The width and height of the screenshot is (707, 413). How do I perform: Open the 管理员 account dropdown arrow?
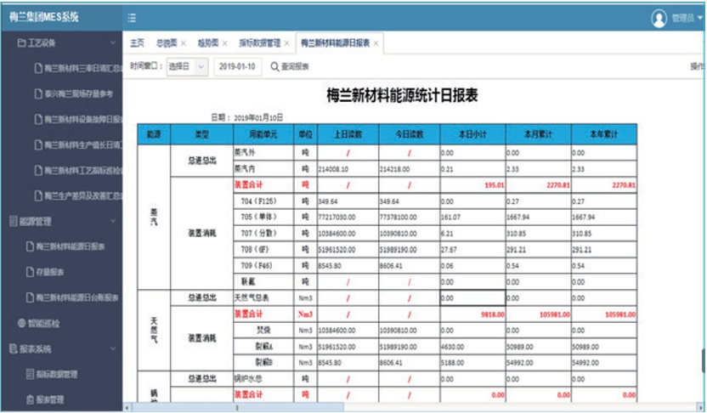[699, 18]
